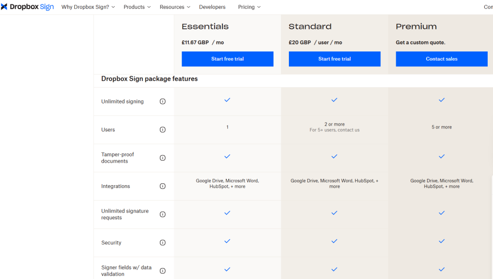
Task: Click the Standard plan Tamper-proof documents checkmark
Action: pos(334,156)
